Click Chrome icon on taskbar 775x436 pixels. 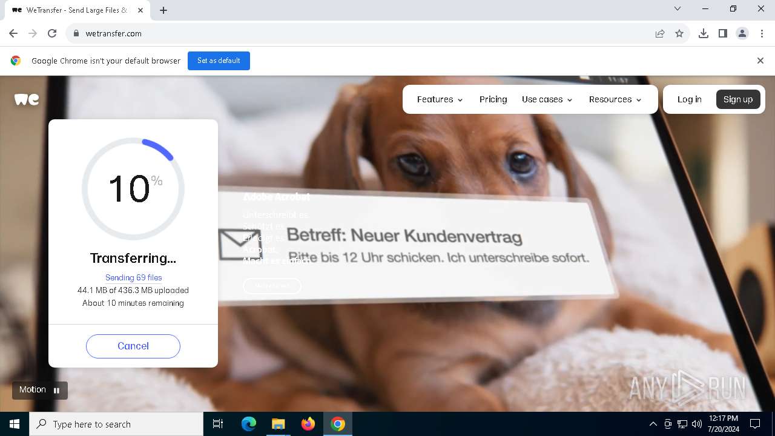coord(338,424)
